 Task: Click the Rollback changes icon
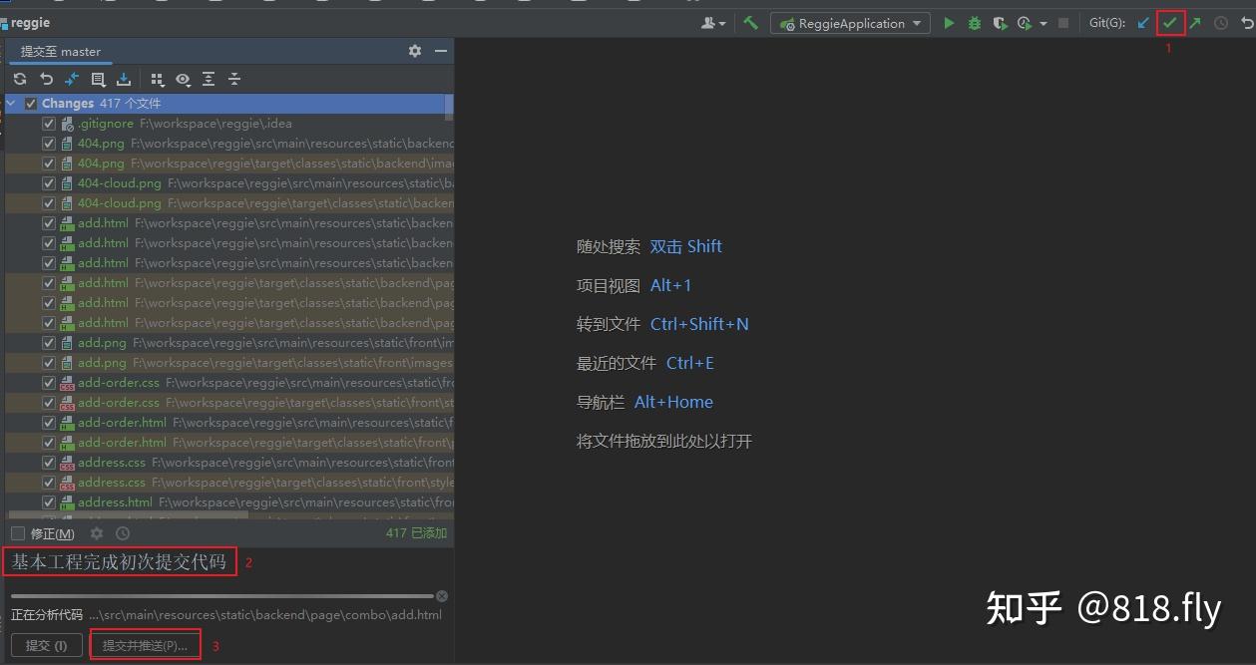pyautogui.click(x=46, y=79)
